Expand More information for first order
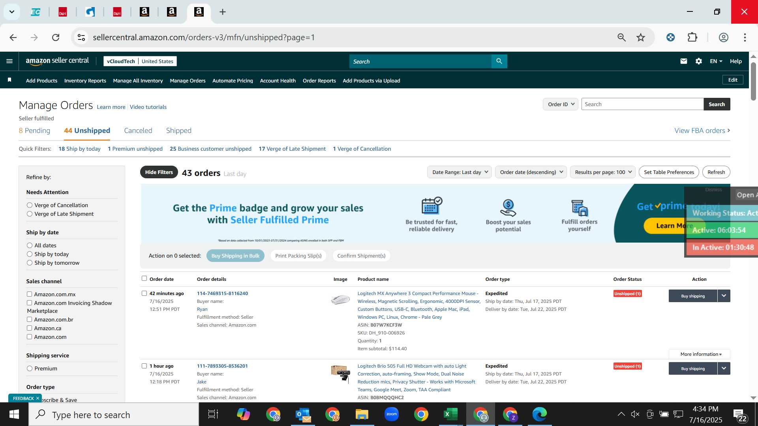Screen dimensions: 758x426 [x=700, y=354]
